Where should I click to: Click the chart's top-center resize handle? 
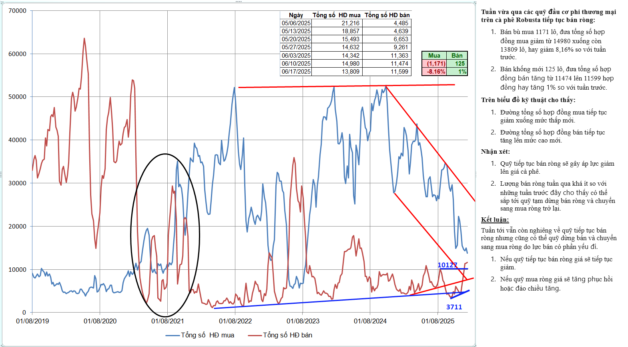(239, 2)
